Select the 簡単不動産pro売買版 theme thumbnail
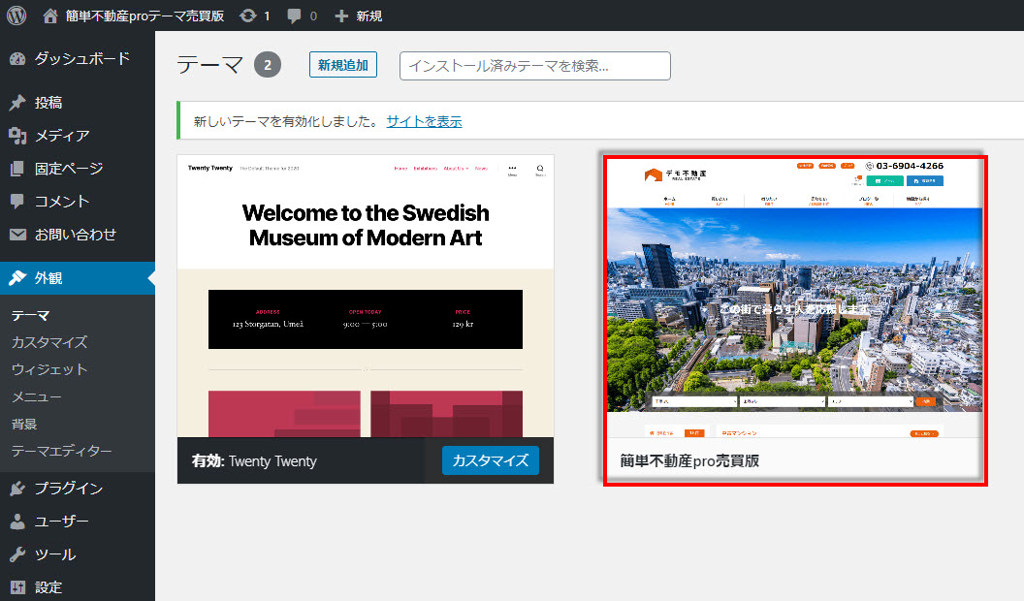The width and height of the screenshot is (1024, 601). (x=794, y=299)
